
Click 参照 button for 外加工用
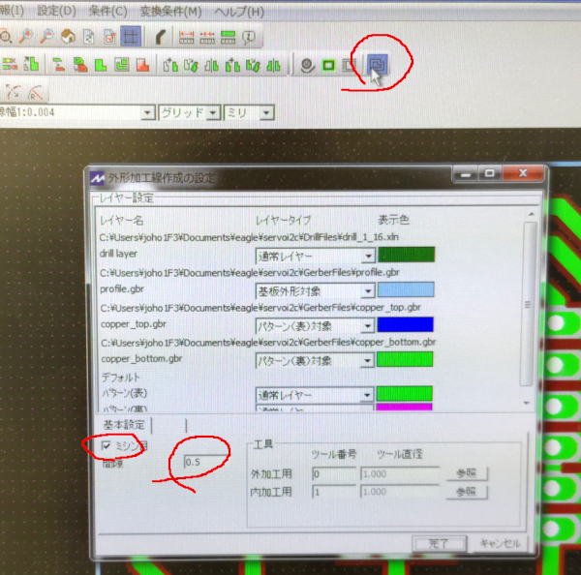(x=467, y=473)
